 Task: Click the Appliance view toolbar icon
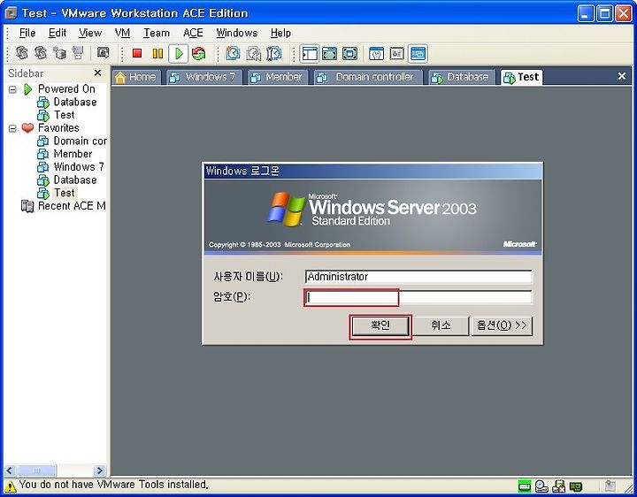(x=397, y=53)
